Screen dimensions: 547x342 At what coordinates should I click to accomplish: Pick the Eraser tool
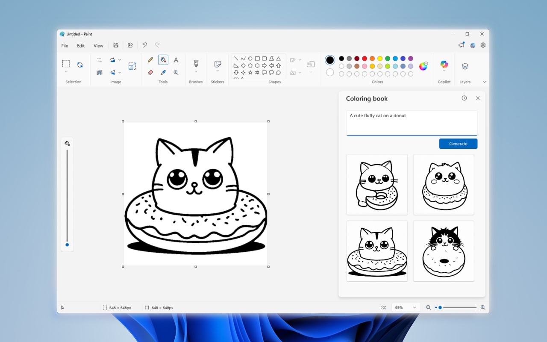coord(150,73)
